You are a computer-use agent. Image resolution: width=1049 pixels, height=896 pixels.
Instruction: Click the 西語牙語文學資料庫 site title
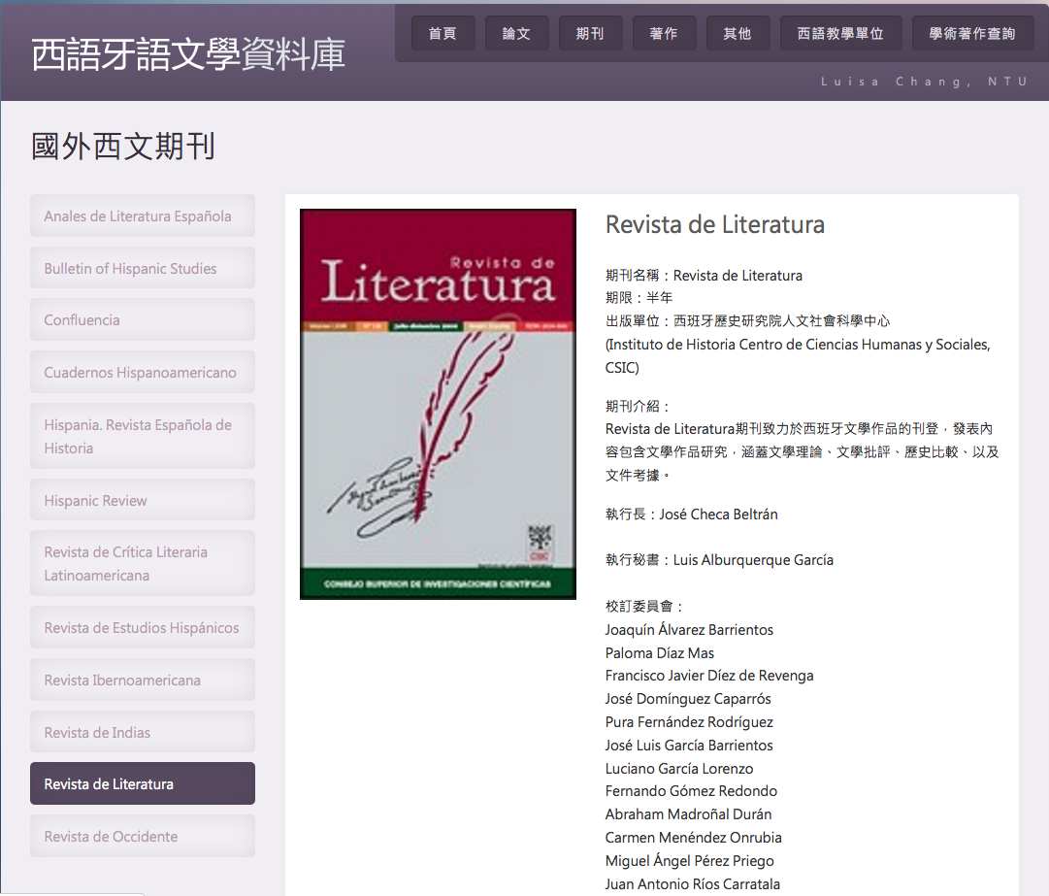point(188,55)
